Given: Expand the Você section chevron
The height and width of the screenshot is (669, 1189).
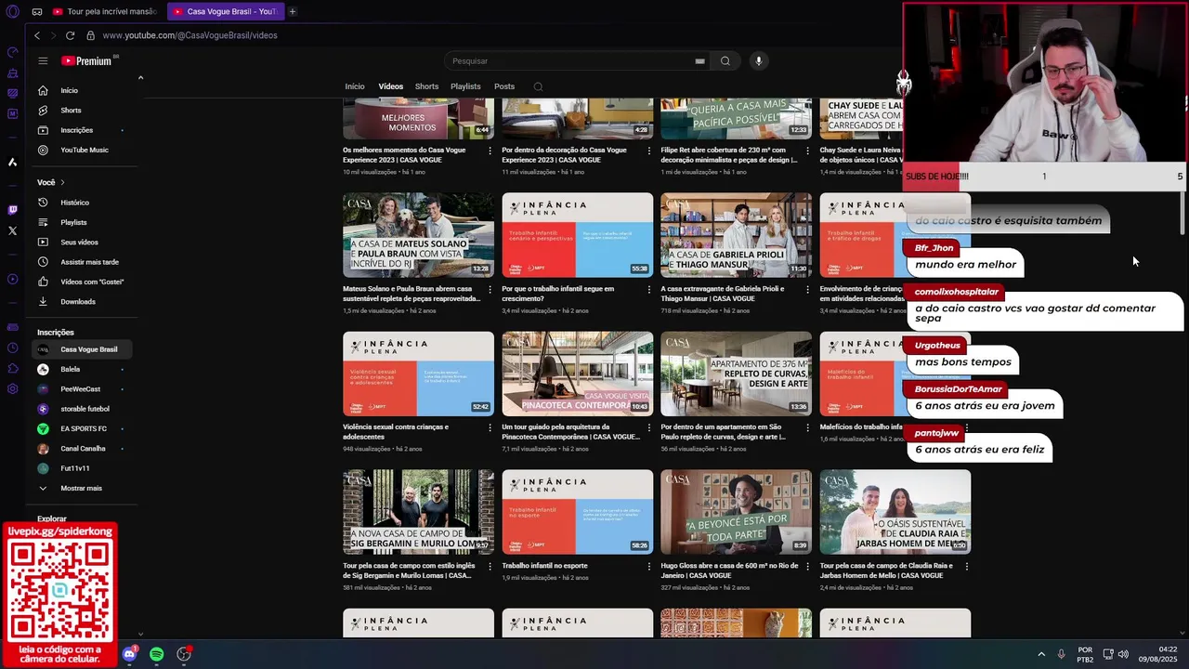Looking at the screenshot, I should coord(62,182).
